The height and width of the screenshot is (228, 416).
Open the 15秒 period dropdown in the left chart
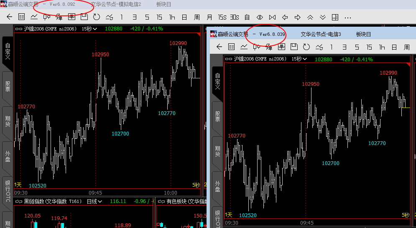89,29
